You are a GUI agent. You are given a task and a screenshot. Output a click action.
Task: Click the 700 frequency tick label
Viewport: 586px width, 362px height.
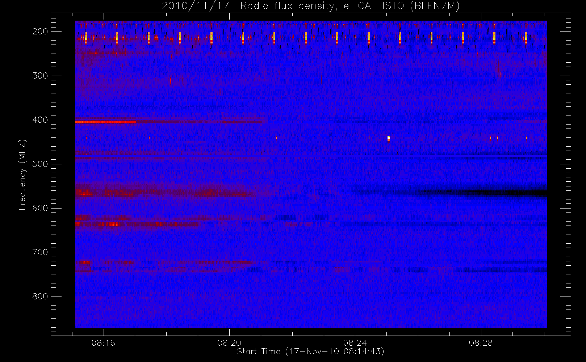pyautogui.click(x=40, y=252)
